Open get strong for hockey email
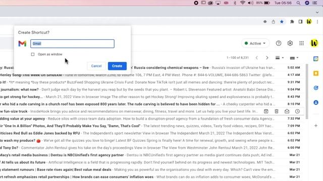The width and height of the screenshot is (323, 181). pos(152,97)
